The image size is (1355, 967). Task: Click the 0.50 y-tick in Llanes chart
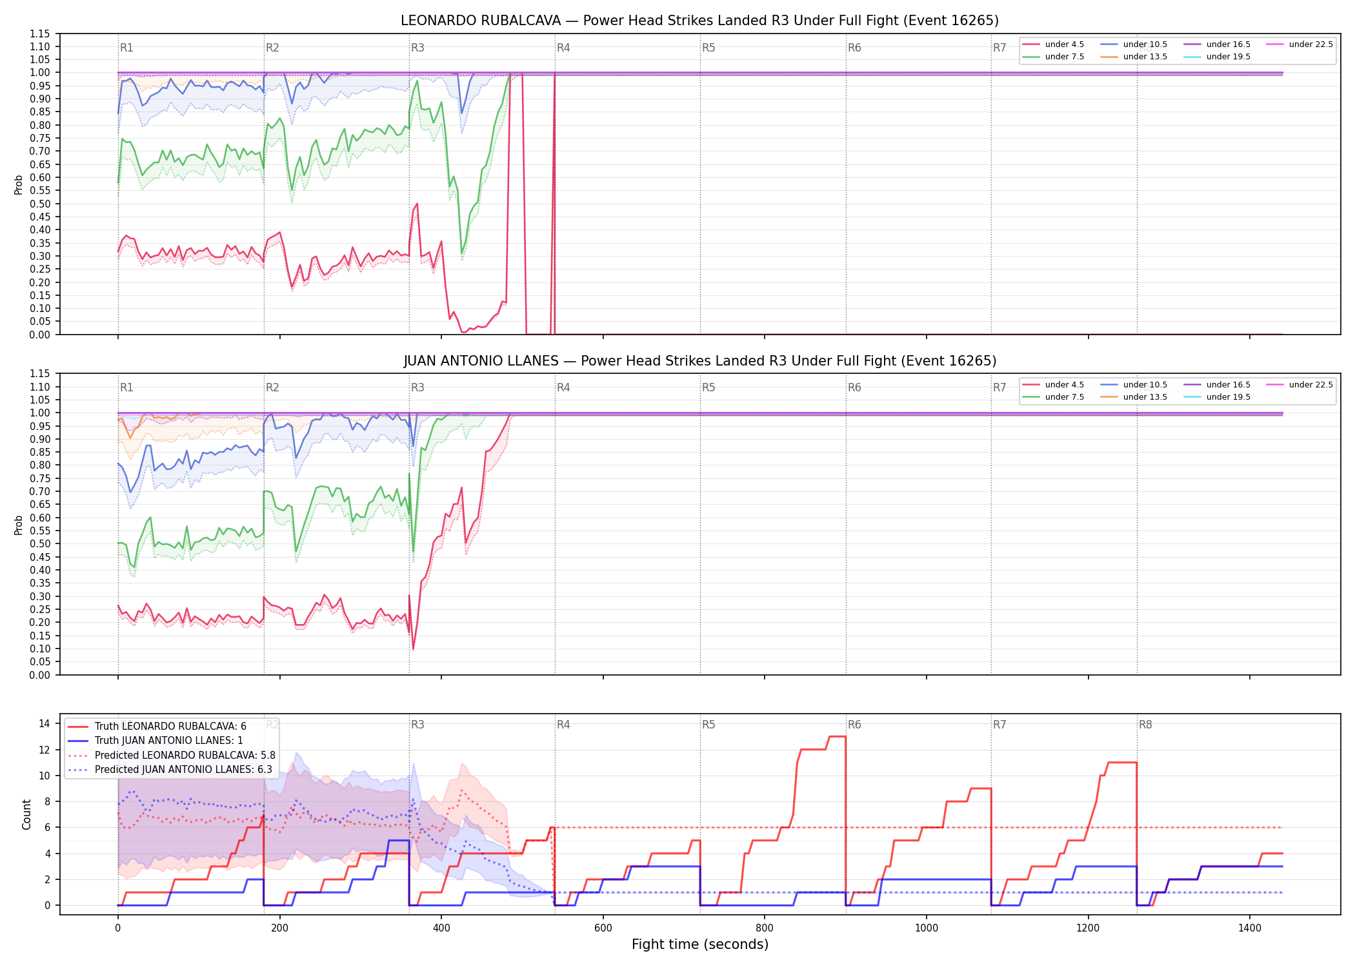point(40,543)
